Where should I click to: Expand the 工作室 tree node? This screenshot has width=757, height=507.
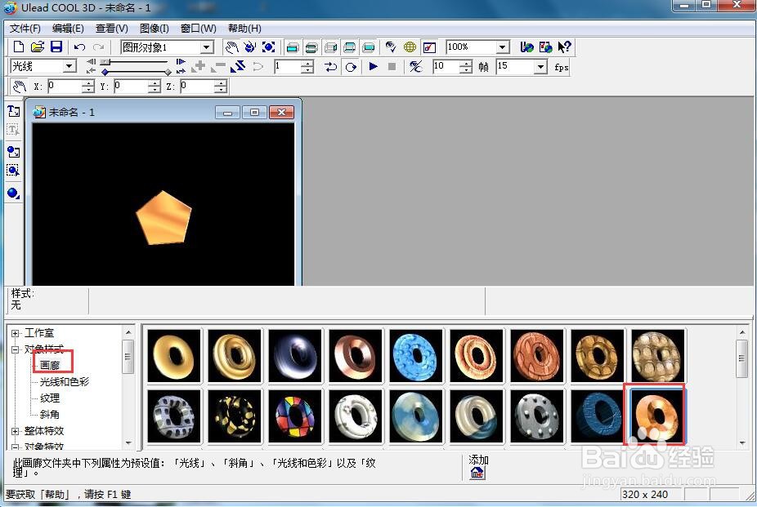coord(15,333)
